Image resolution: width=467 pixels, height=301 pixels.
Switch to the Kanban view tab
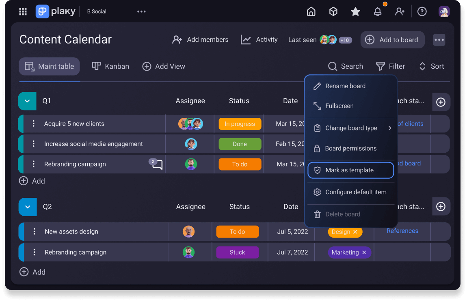[110, 66]
